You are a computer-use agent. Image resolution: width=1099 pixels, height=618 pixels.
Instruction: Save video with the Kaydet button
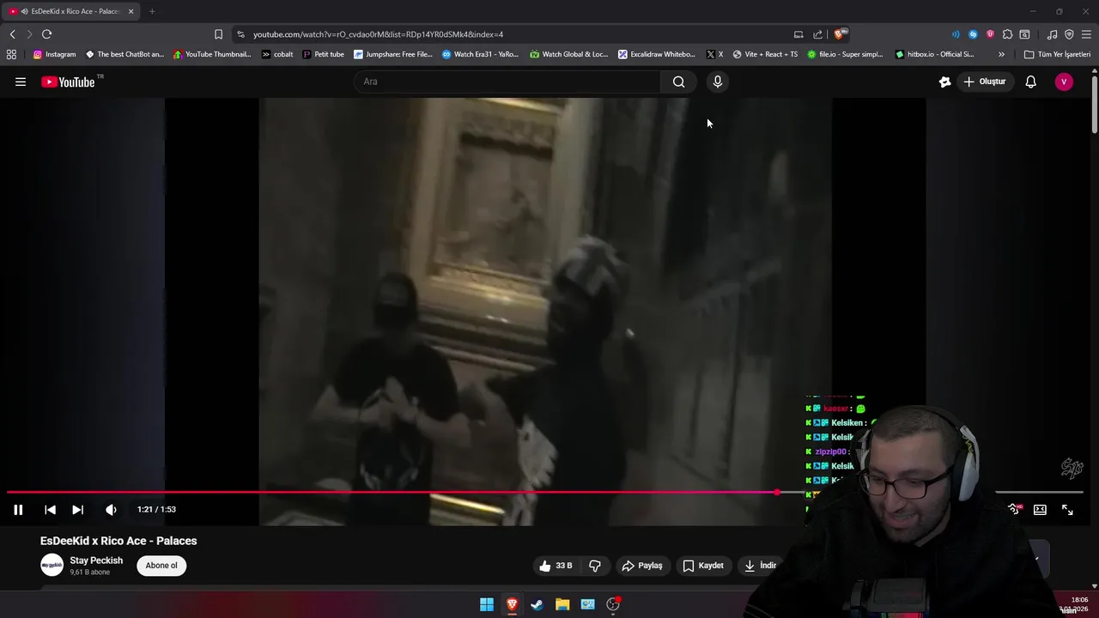pyautogui.click(x=703, y=566)
